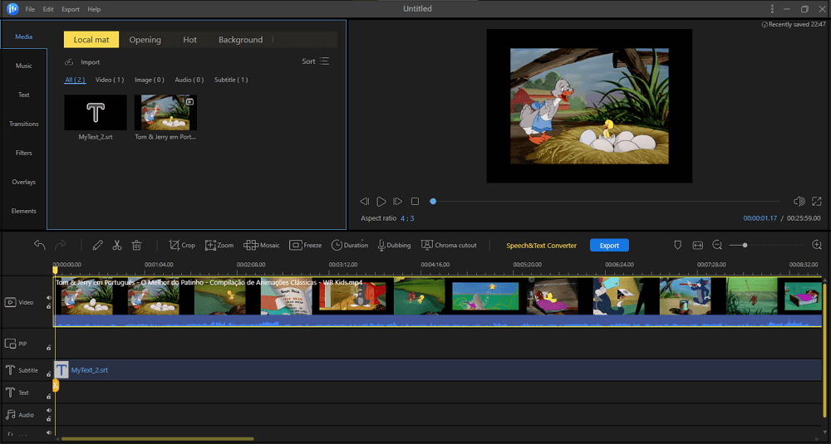Viewport: 831px width, 444px height.
Task: Open the Help menu
Action: tap(94, 9)
